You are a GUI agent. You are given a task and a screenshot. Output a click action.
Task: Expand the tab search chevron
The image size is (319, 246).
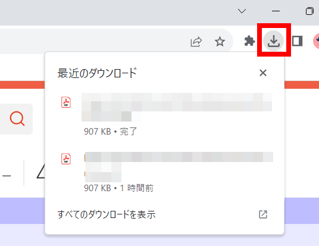tap(242, 11)
